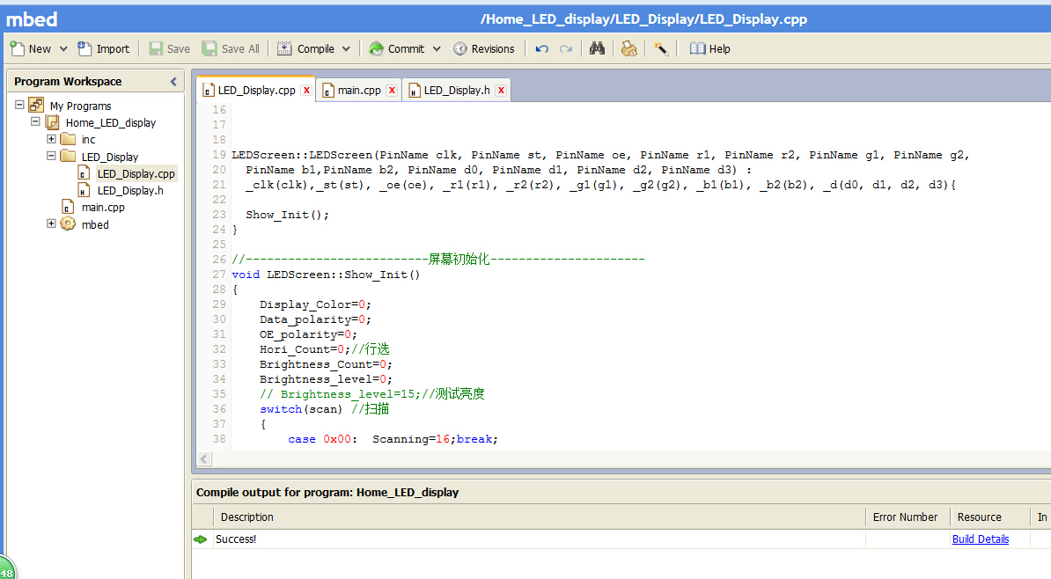Click the New file toolbar icon
The width and height of the screenshot is (1051, 579).
[x=18, y=48]
